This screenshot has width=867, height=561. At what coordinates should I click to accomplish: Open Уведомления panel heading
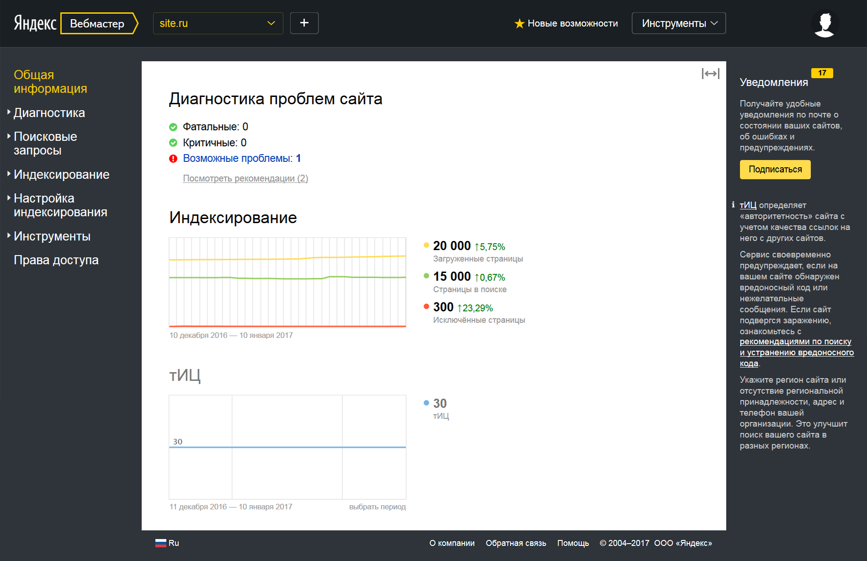point(774,82)
